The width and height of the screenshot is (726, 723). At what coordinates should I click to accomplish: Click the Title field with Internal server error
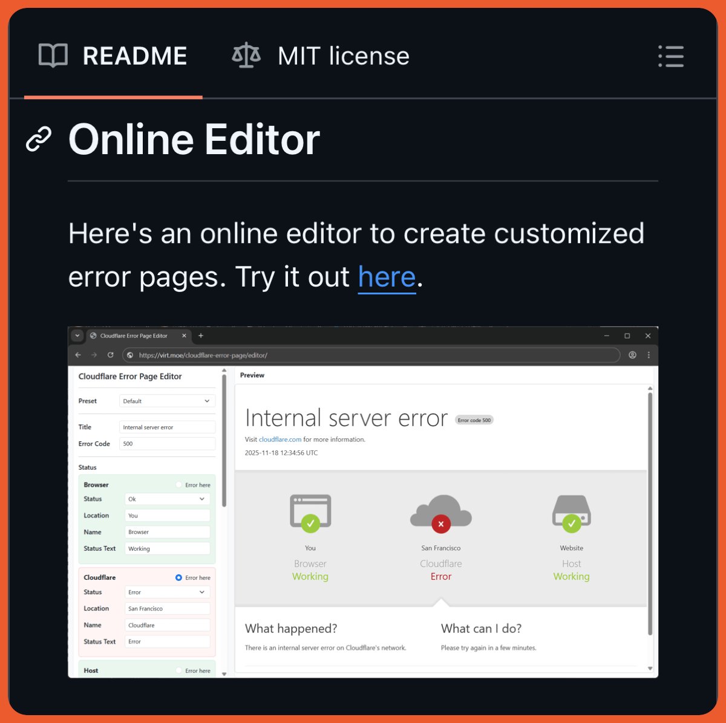click(167, 427)
